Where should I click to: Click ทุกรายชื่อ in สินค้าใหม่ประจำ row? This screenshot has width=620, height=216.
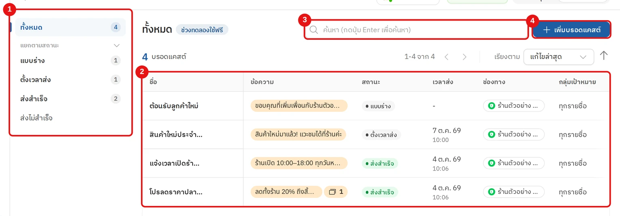tap(573, 135)
